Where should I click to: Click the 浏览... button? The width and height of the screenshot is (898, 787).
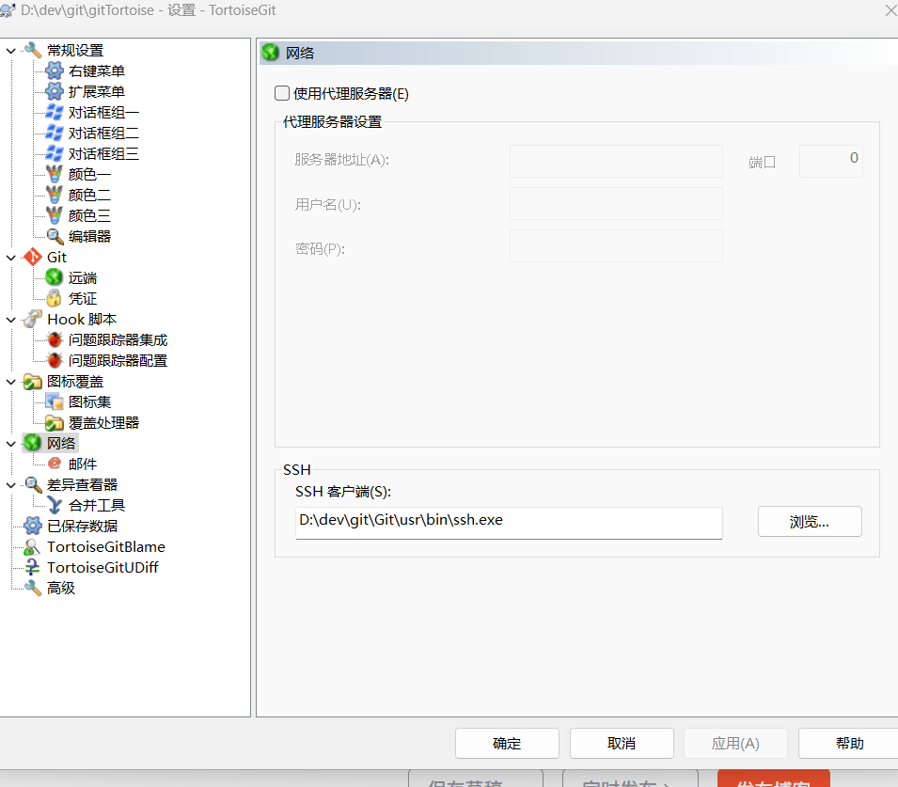click(x=810, y=521)
